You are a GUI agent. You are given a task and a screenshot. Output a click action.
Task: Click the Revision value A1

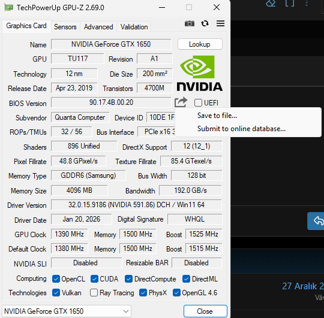pyautogui.click(x=154, y=59)
